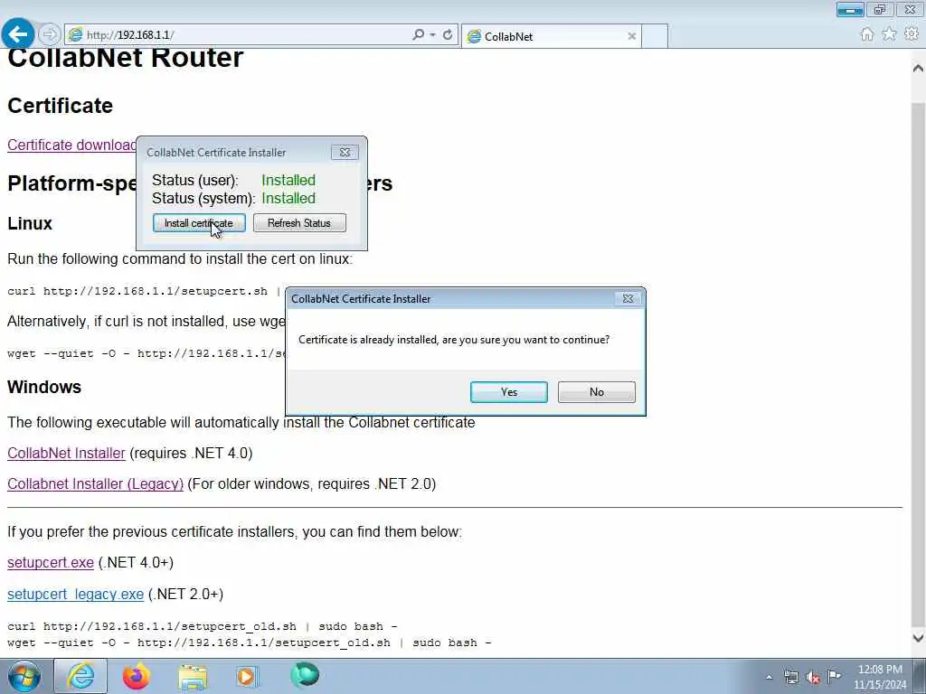Click the network tray icon
Viewport: 926px width, 694px height.
[x=790, y=678]
